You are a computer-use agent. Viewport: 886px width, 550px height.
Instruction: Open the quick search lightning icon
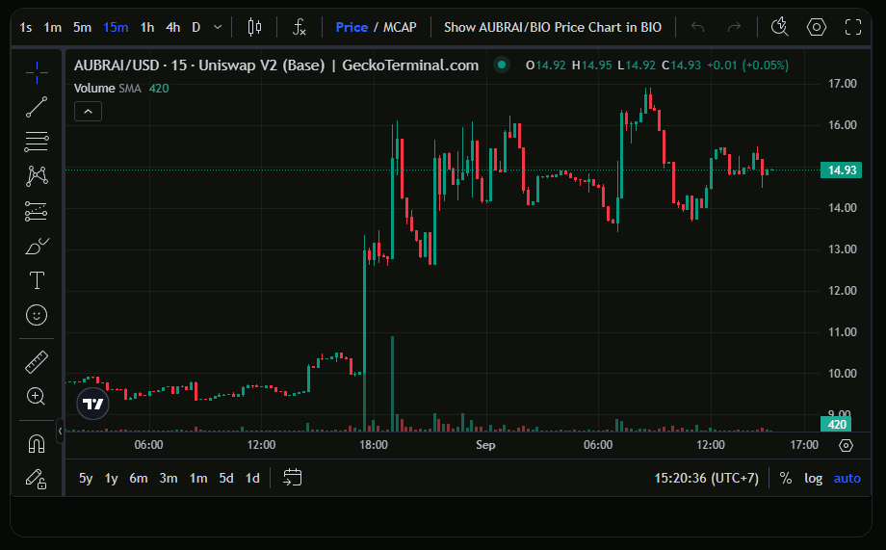pos(780,27)
